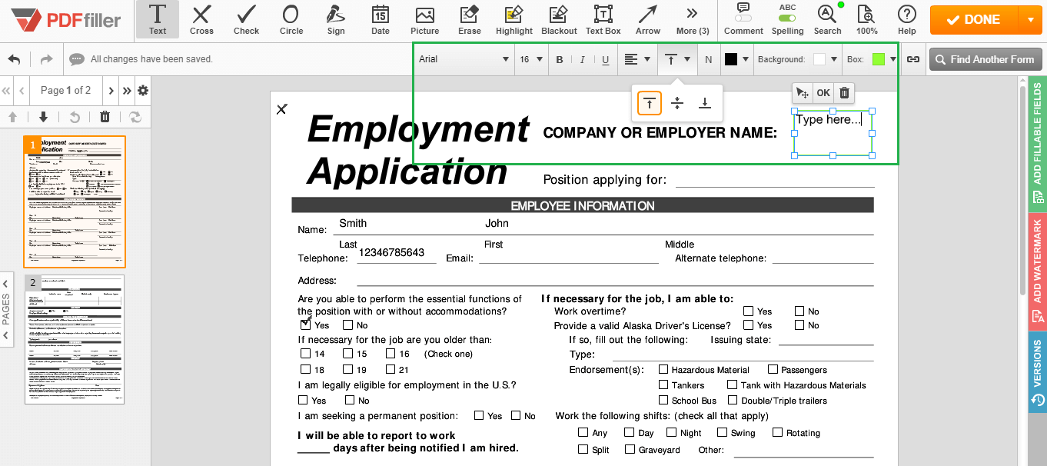This screenshot has width=1047, height=466.
Task: Select the Blackout tool
Action: (559, 20)
